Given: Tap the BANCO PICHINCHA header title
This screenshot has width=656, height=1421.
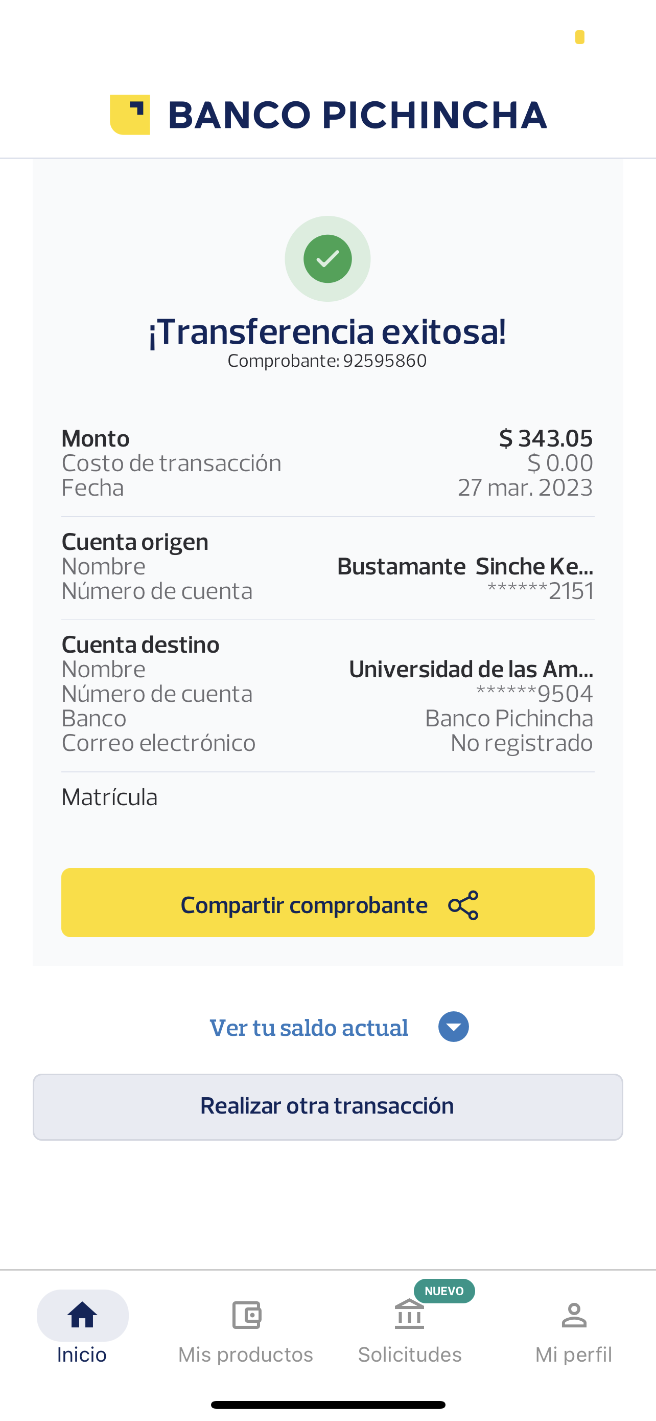Looking at the screenshot, I should 357,115.
